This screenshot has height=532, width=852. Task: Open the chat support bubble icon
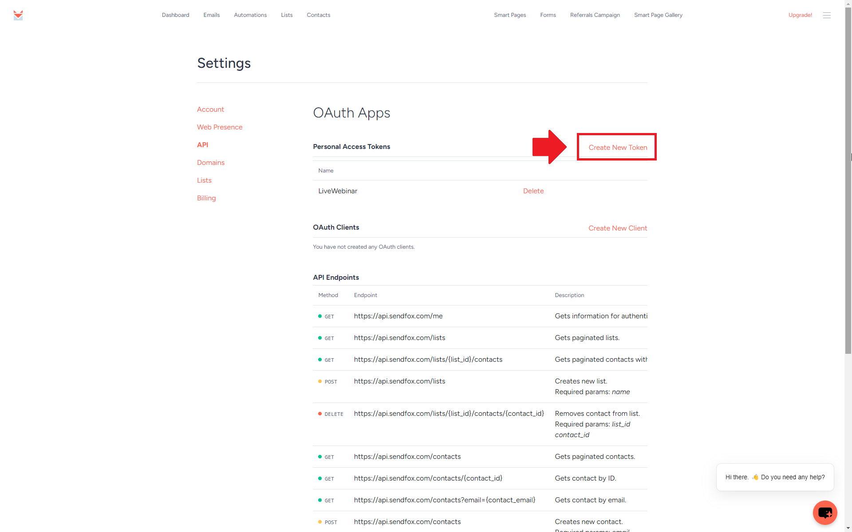(825, 512)
